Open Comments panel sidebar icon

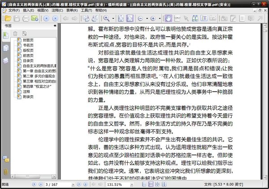click(x=6, y=159)
